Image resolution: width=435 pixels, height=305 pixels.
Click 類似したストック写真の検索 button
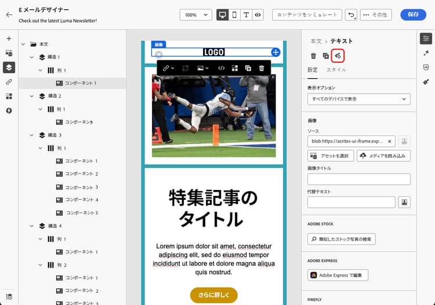pos(341,239)
